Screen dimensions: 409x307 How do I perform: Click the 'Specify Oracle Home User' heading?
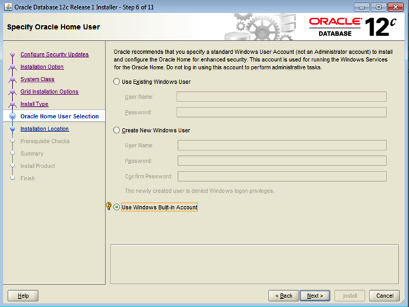tap(53, 27)
